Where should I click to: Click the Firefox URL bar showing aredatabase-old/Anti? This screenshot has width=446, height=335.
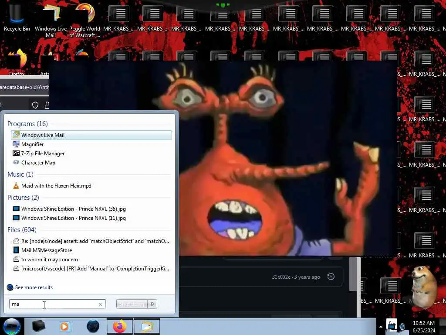coord(24,87)
